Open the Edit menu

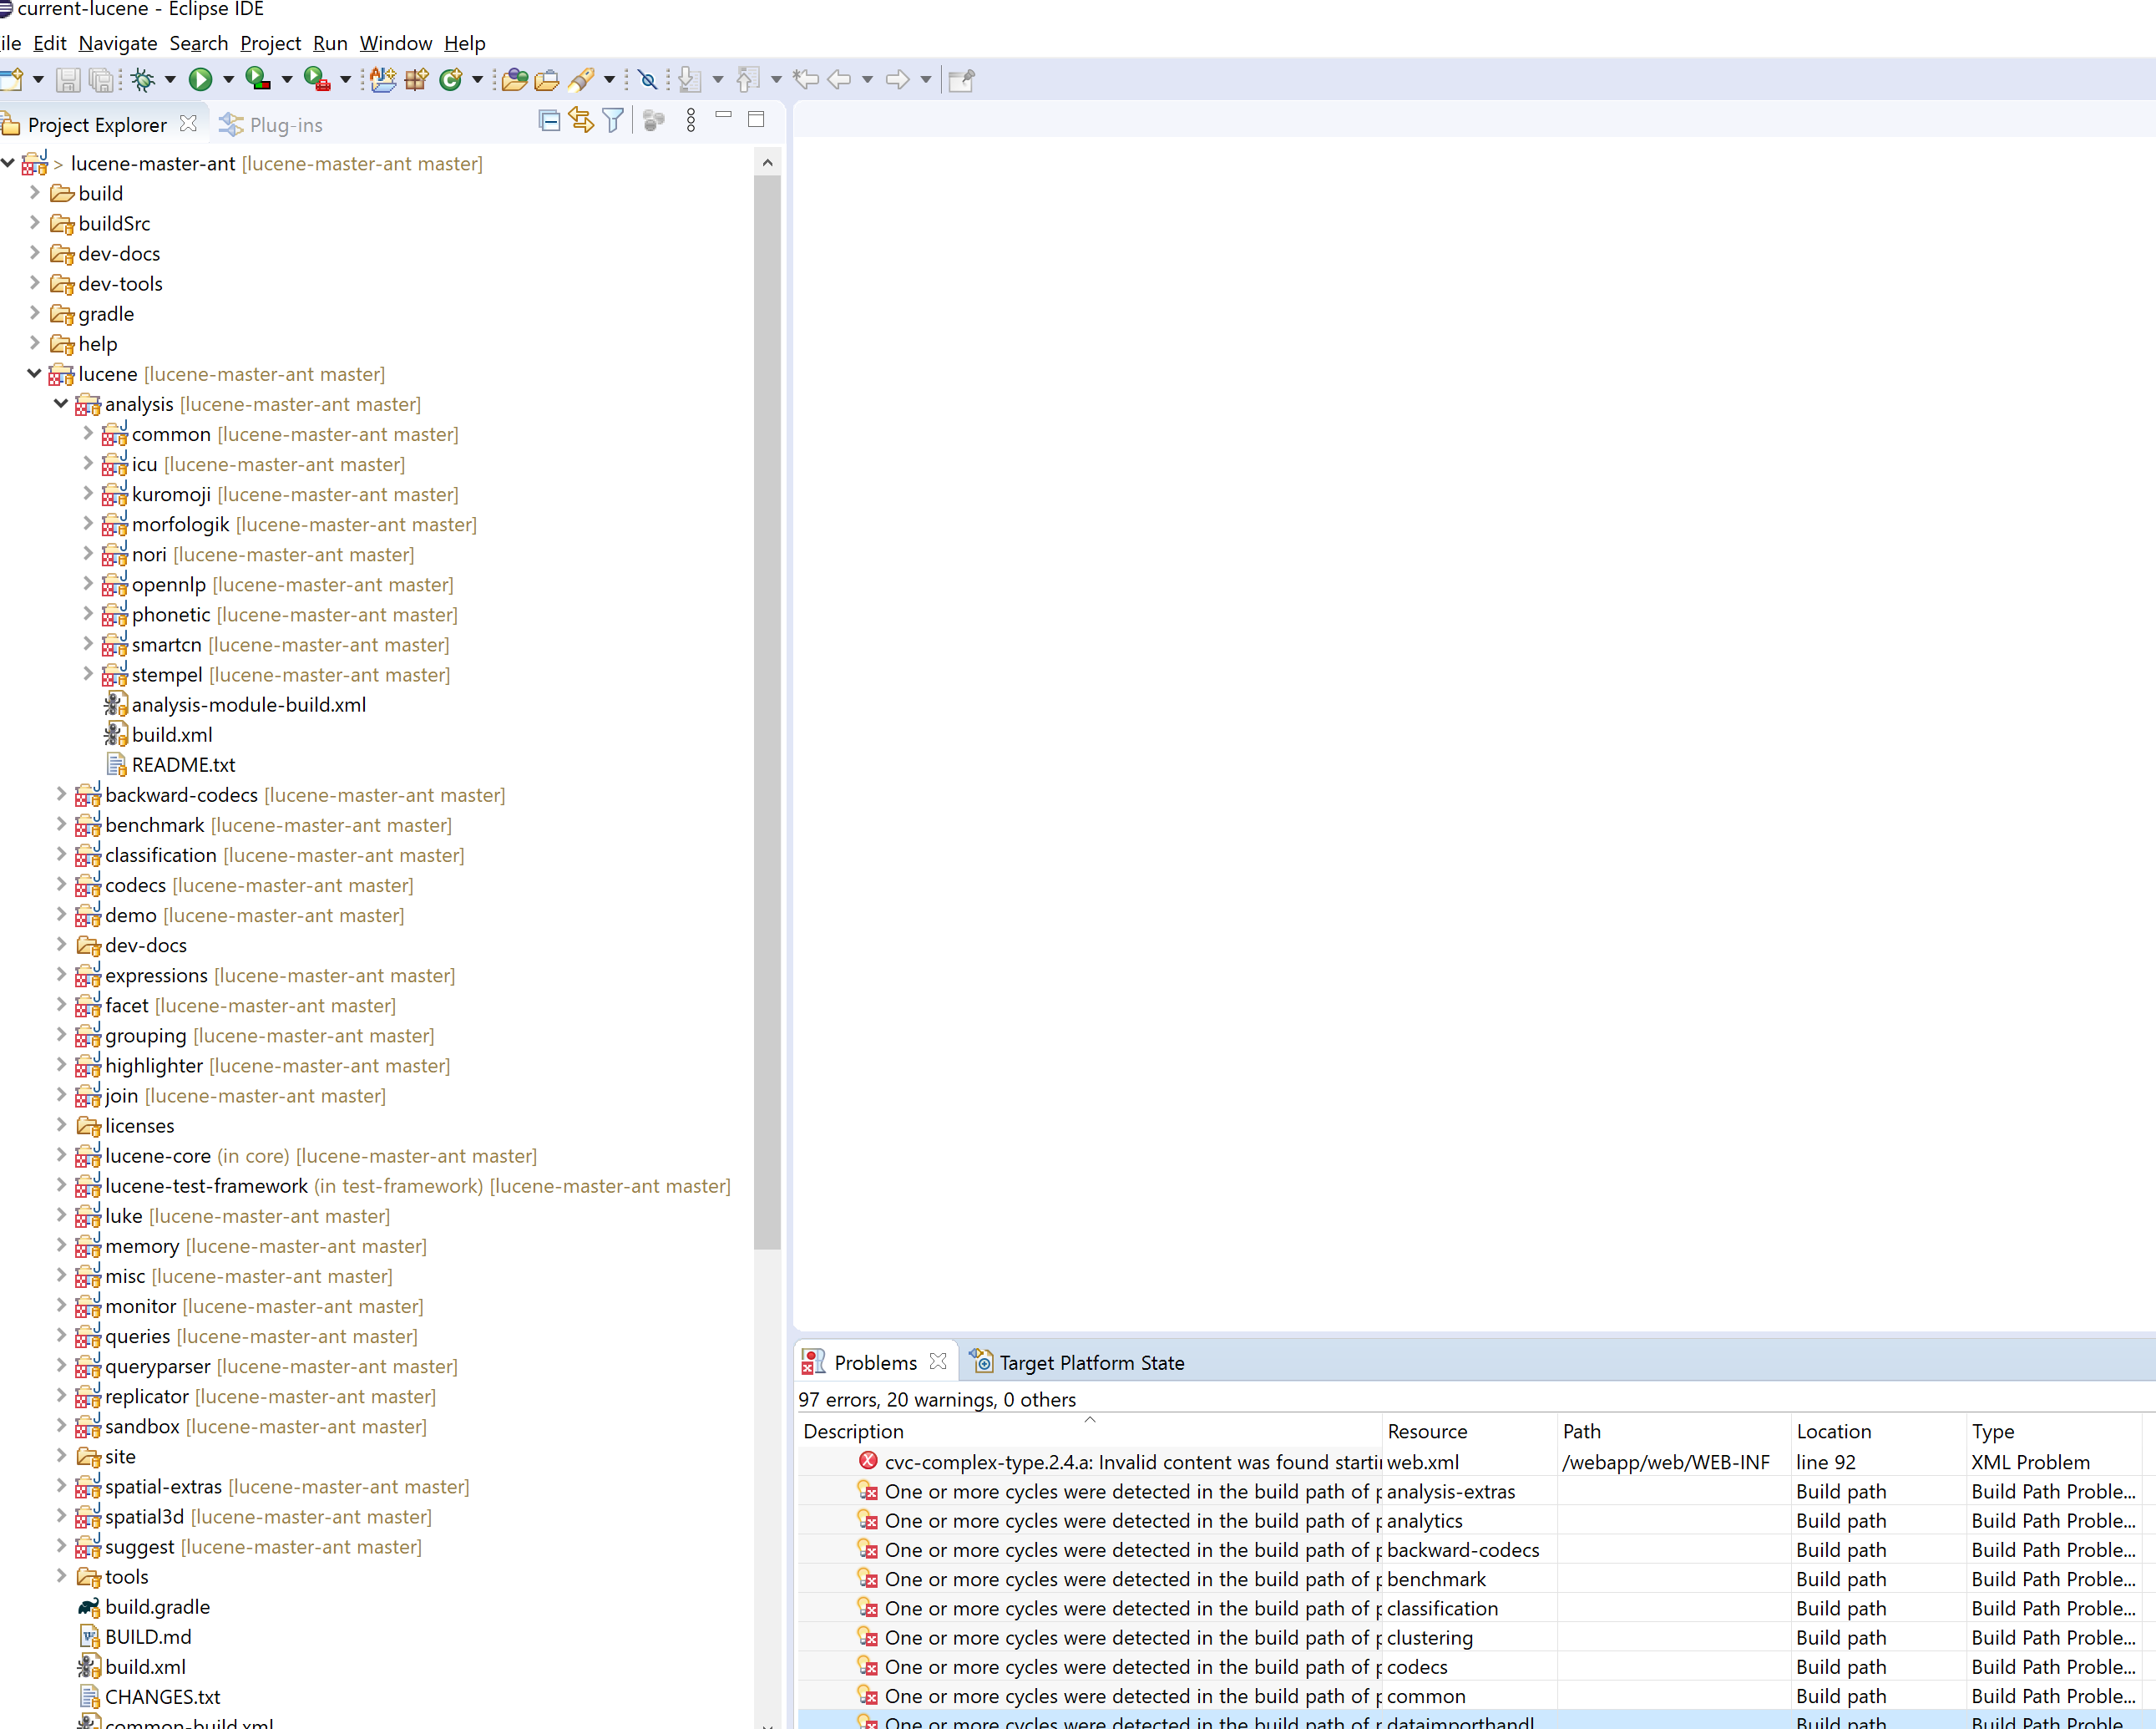tap(50, 43)
